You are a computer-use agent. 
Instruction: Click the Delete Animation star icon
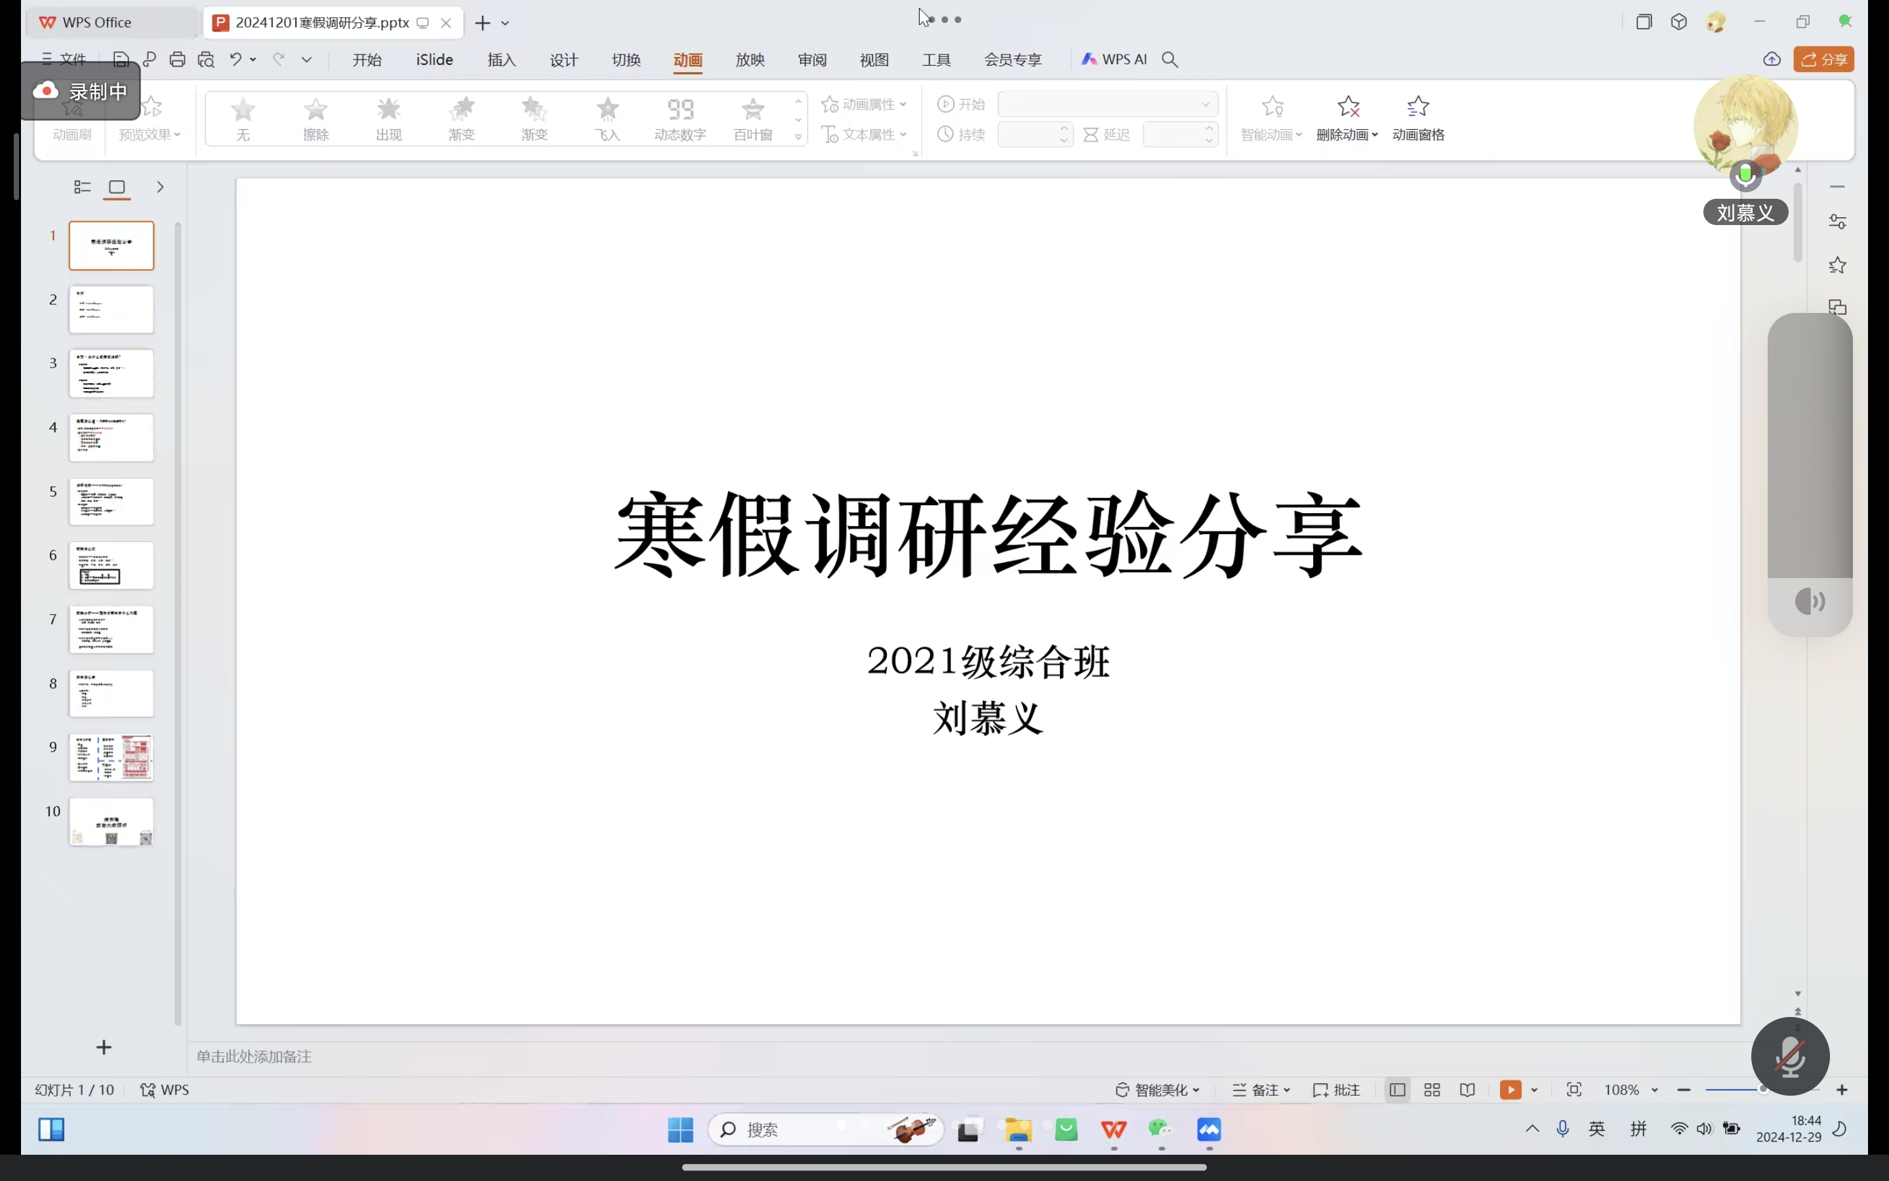tap(1348, 107)
